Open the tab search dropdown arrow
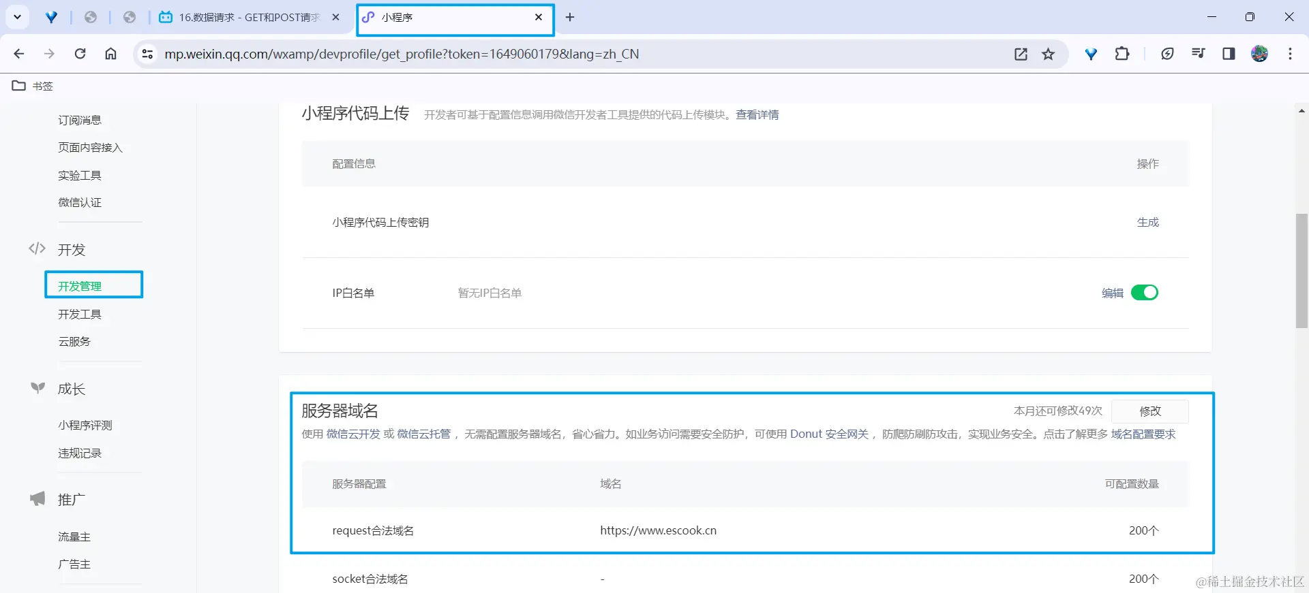This screenshot has width=1309, height=593. [17, 17]
